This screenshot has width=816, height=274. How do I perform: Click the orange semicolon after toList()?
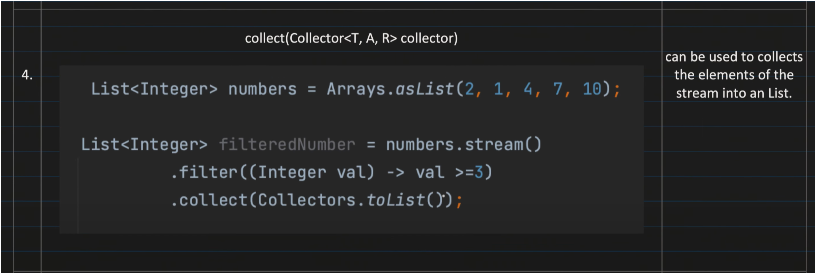coord(459,201)
